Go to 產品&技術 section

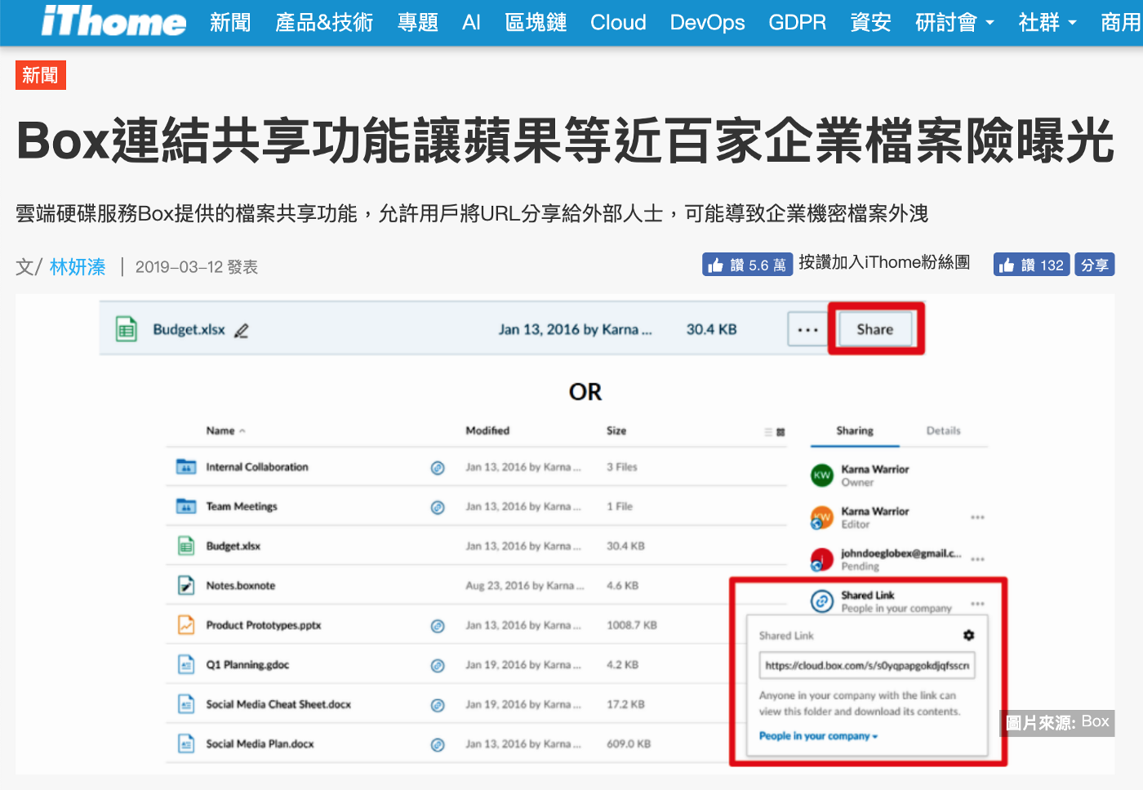coord(324,22)
